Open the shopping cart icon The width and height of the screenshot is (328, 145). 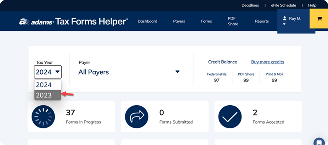(319, 19)
